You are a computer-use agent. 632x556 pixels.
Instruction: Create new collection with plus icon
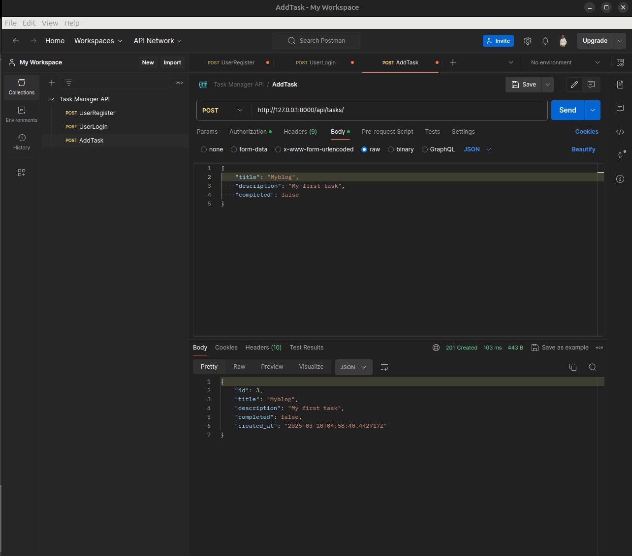pos(52,83)
